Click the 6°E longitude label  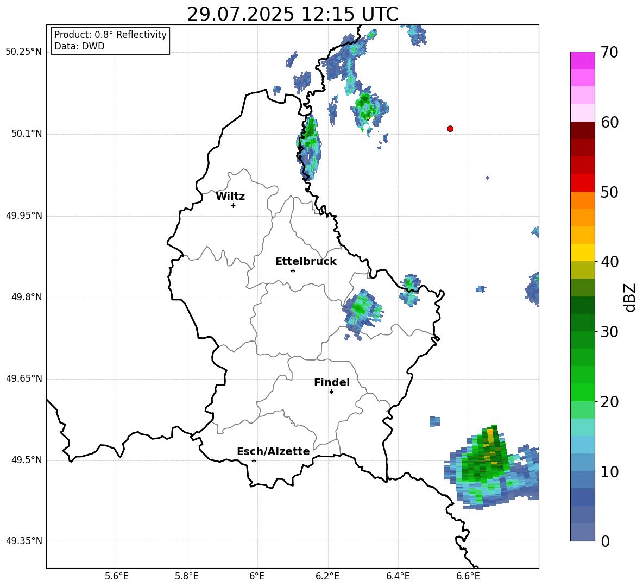(257, 576)
